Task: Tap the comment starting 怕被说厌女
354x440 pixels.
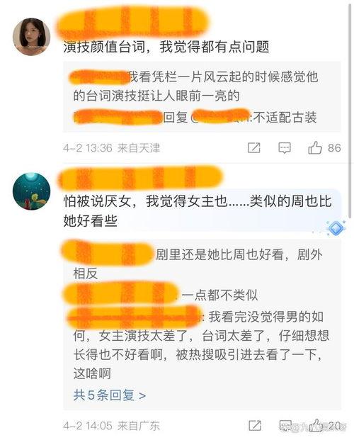Action: [x=198, y=210]
